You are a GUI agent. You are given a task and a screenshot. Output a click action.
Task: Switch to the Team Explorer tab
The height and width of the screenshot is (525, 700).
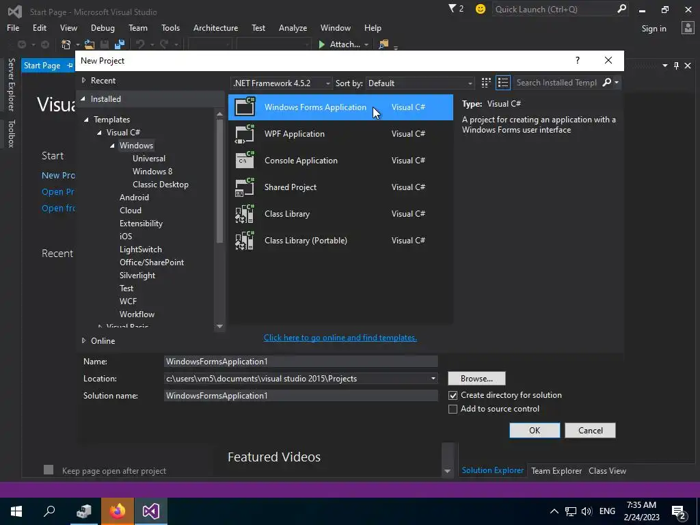(x=556, y=470)
